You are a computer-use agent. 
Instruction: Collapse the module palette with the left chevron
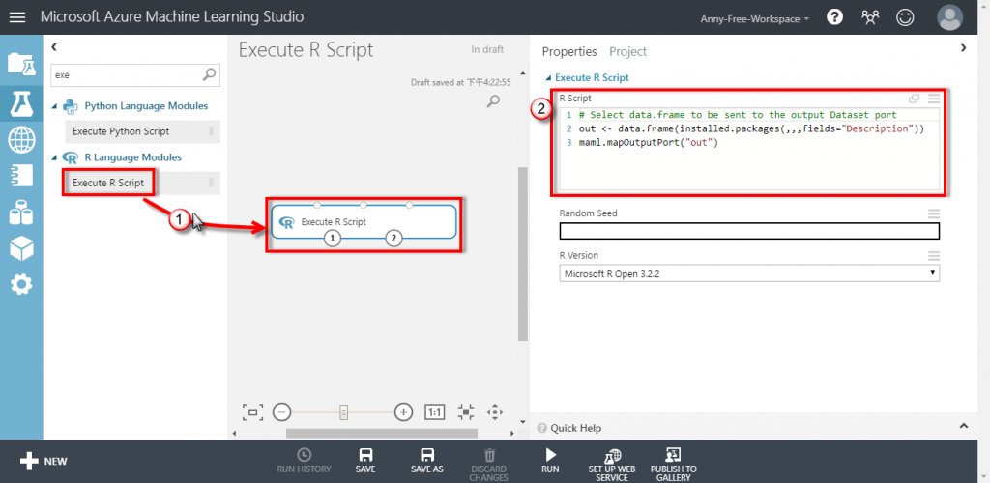tap(54, 46)
